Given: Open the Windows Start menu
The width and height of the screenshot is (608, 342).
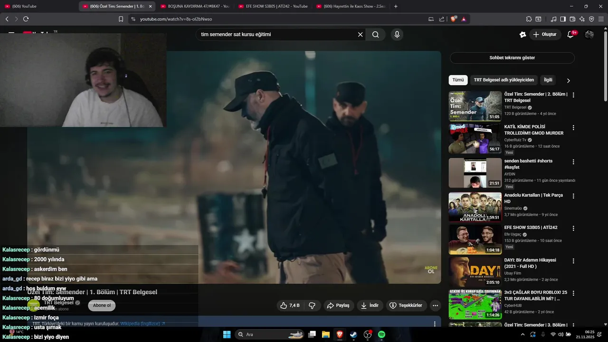Looking at the screenshot, I should click(227, 334).
